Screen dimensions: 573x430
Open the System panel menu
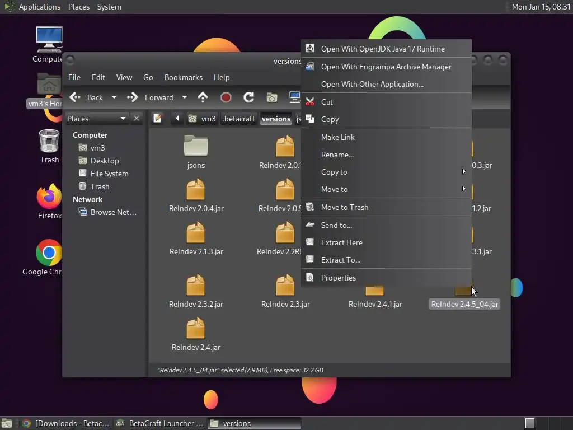pos(109,7)
